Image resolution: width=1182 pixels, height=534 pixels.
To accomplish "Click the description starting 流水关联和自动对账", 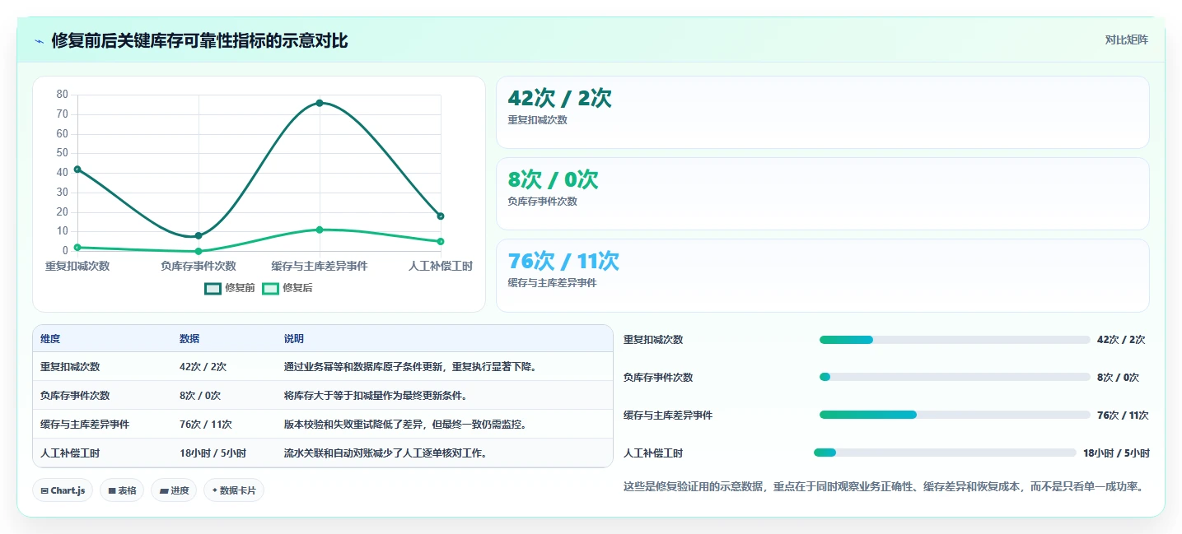I will (x=386, y=453).
